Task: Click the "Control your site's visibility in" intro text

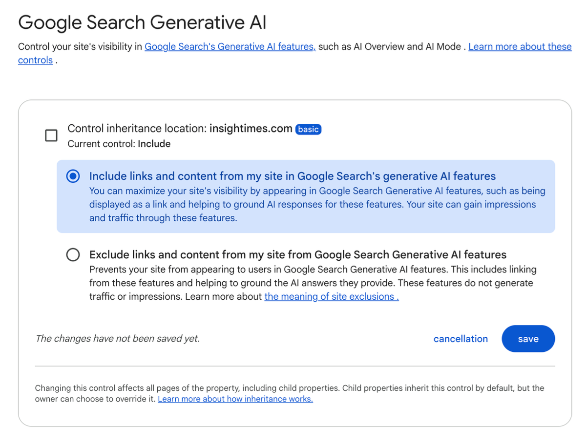Action: [x=80, y=47]
